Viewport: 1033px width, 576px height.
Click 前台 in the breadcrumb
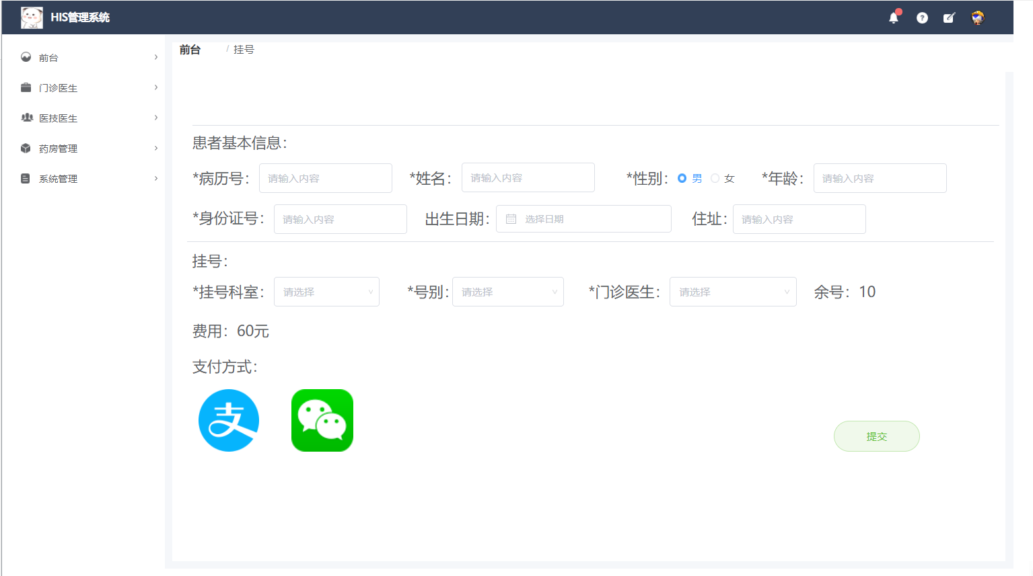pyautogui.click(x=190, y=50)
